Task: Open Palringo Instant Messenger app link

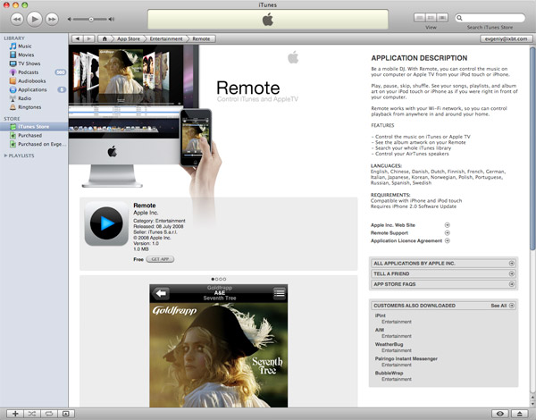Action: [x=406, y=358]
